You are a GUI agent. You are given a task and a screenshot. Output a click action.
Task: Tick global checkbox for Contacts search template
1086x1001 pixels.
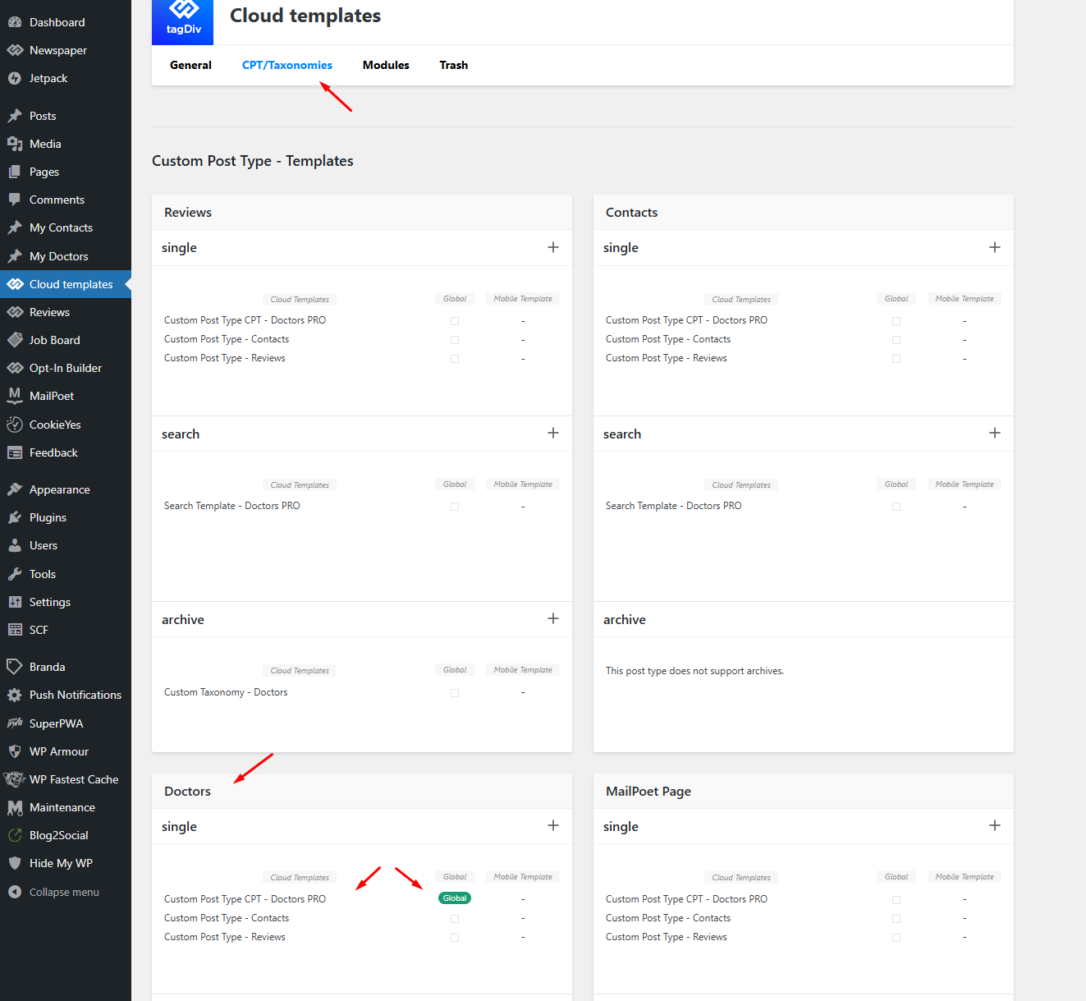[896, 507]
